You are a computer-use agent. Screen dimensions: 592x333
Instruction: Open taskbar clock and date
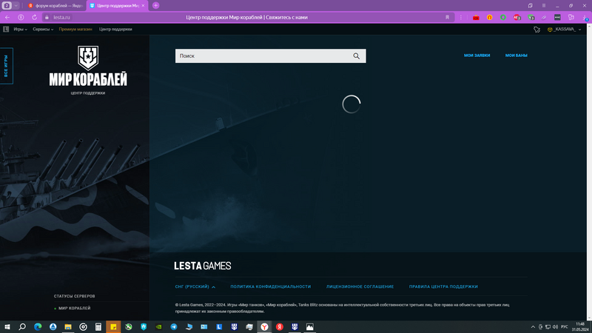point(580,327)
